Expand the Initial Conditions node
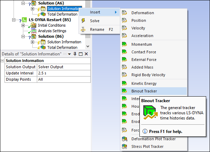Screen dimensions: 210x152 click(23, 25)
